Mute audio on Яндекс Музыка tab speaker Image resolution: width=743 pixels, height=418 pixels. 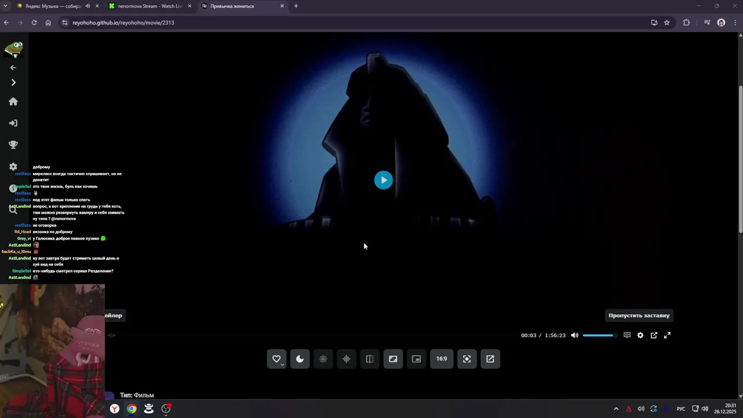tap(88, 6)
